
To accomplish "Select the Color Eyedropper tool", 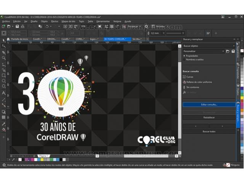I will (3, 124).
